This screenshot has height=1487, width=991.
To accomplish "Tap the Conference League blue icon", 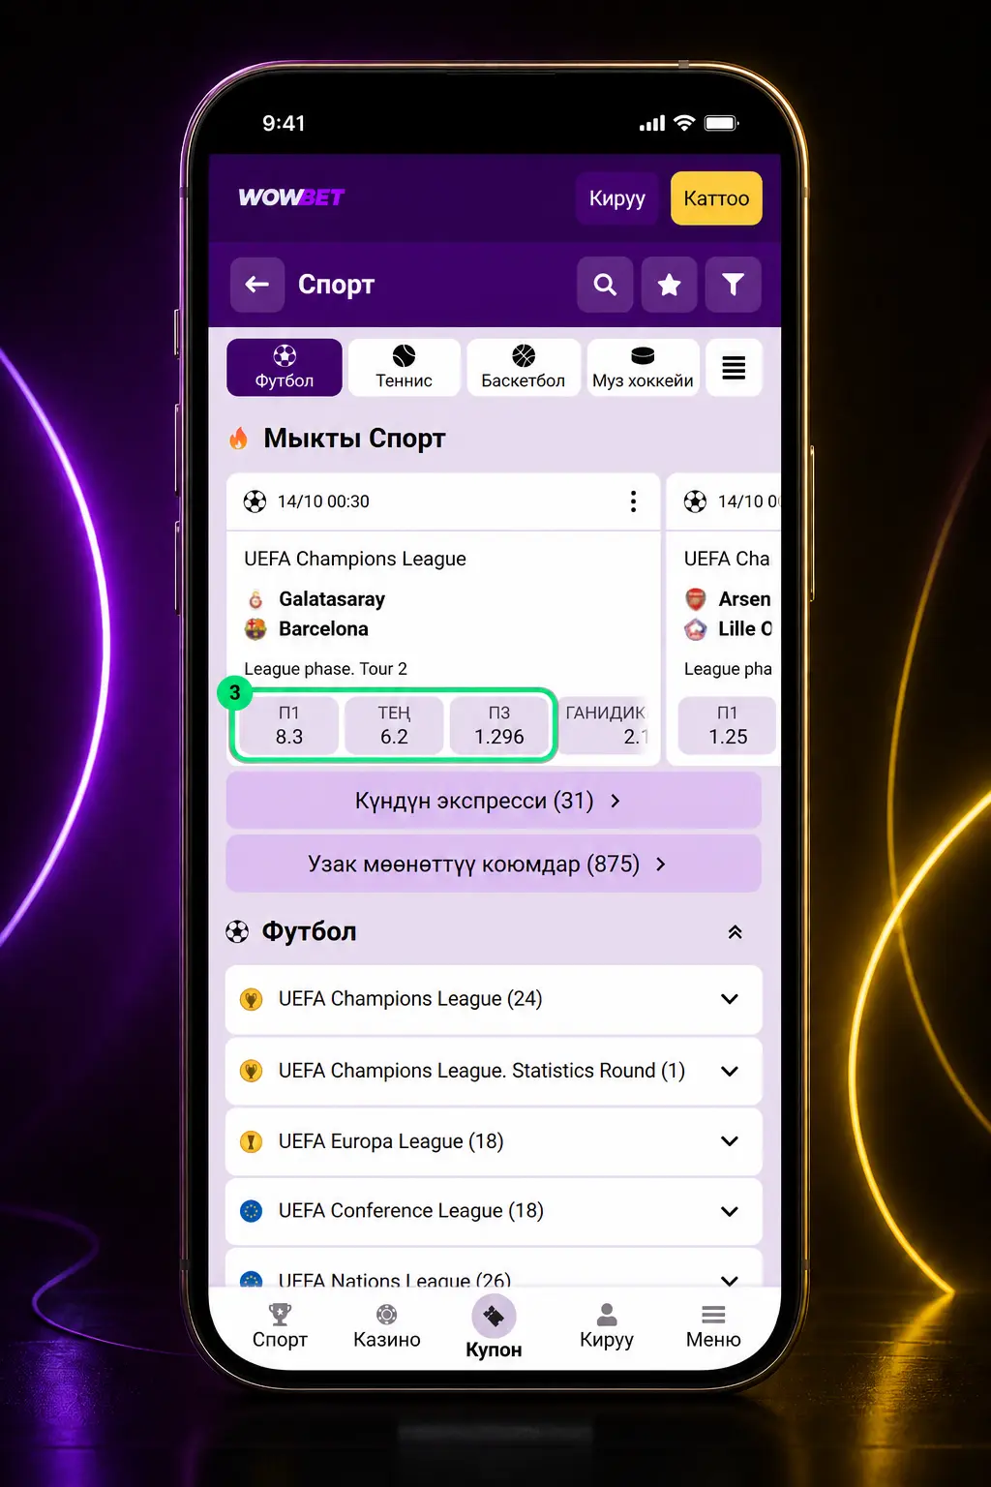I will [x=252, y=1211].
